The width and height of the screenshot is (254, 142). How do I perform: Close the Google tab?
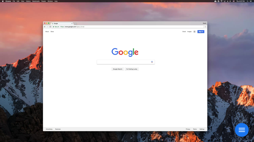[x=72, y=24]
